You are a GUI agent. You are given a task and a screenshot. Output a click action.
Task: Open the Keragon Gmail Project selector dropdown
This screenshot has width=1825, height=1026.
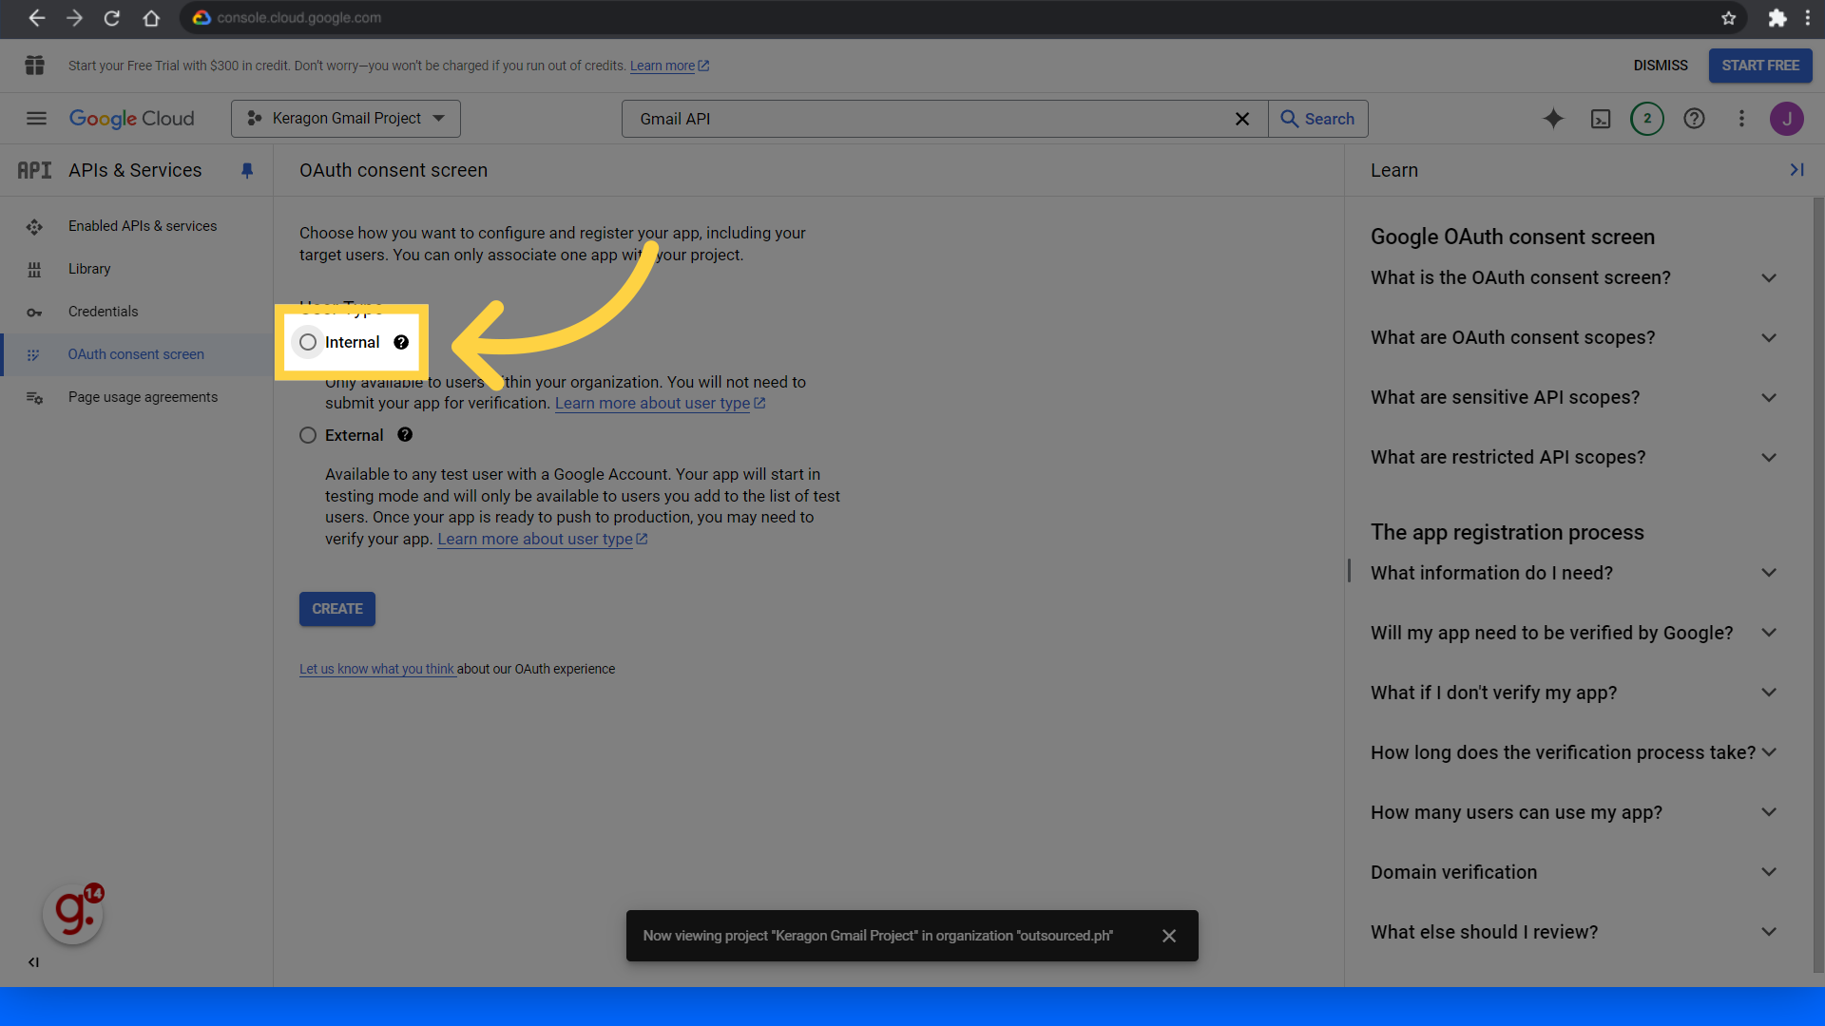click(346, 119)
